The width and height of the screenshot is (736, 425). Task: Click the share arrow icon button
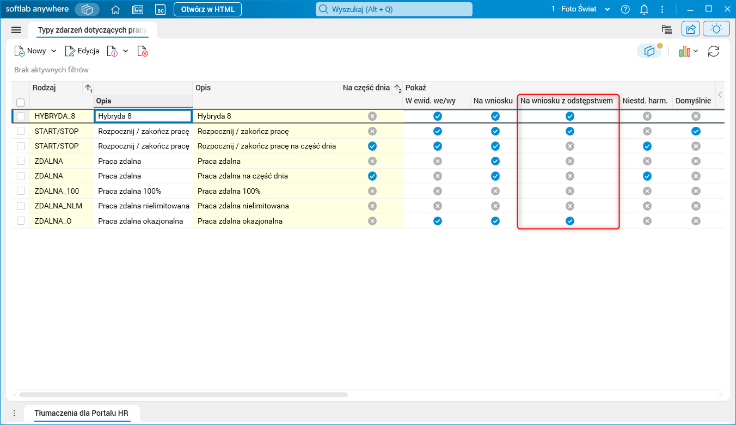click(x=691, y=29)
